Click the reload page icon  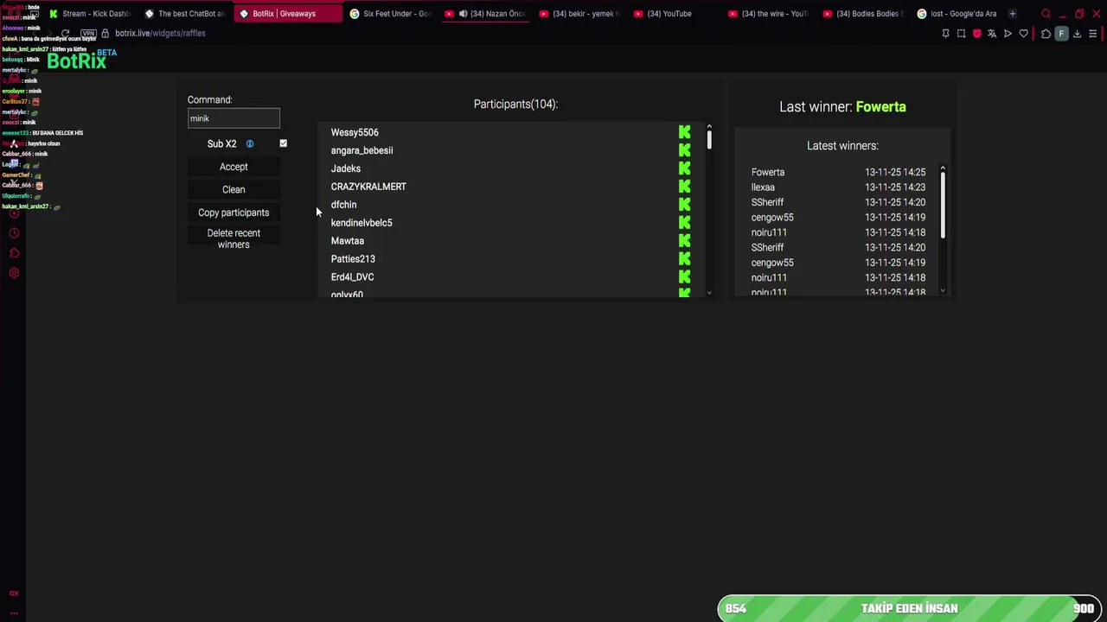tap(65, 33)
